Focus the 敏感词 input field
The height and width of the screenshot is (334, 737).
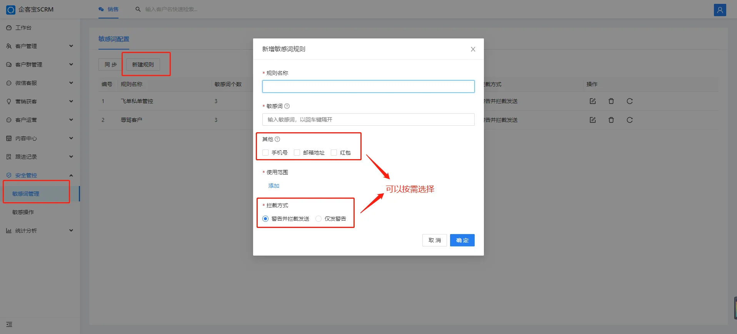pos(368,120)
